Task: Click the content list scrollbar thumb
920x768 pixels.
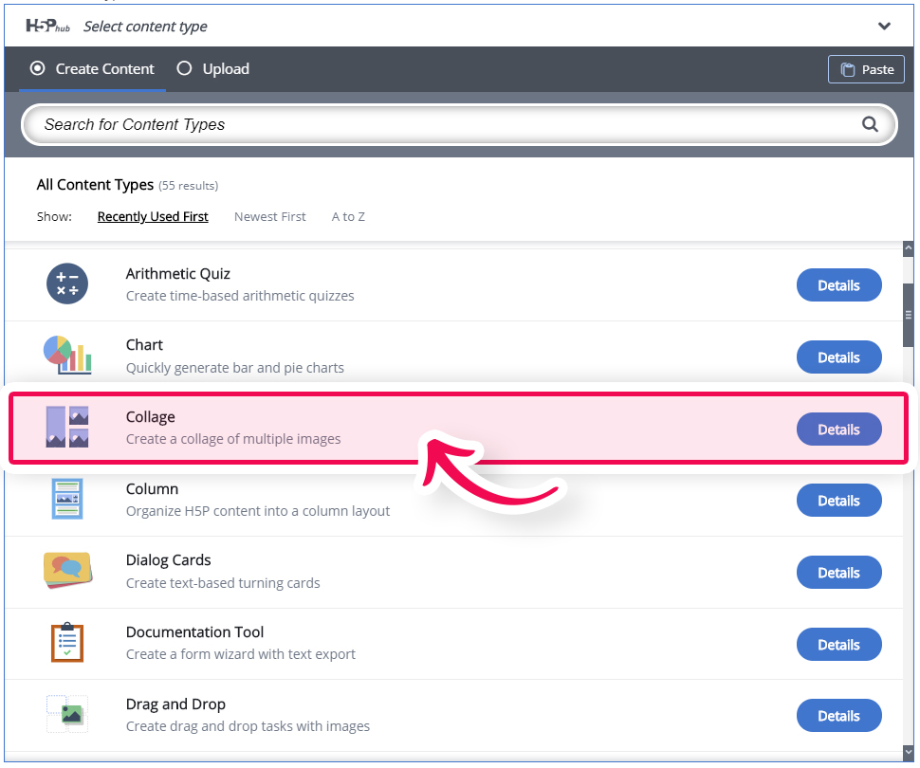Action: click(x=909, y=316)
